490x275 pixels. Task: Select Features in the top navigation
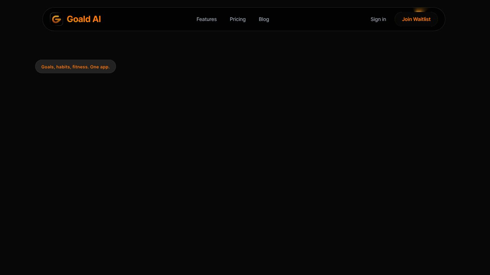tap(207, 19)
